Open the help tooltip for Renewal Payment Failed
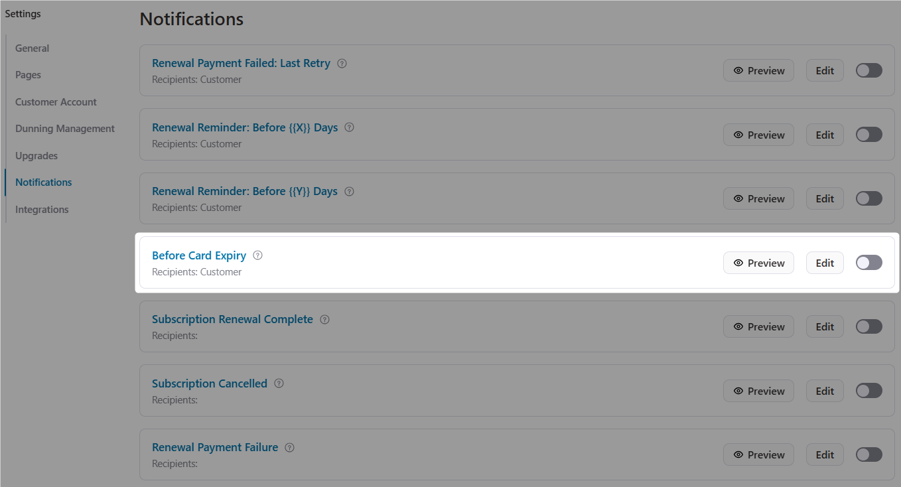Image resolution: width=901 pixels, height=487 pixels. 342,63
